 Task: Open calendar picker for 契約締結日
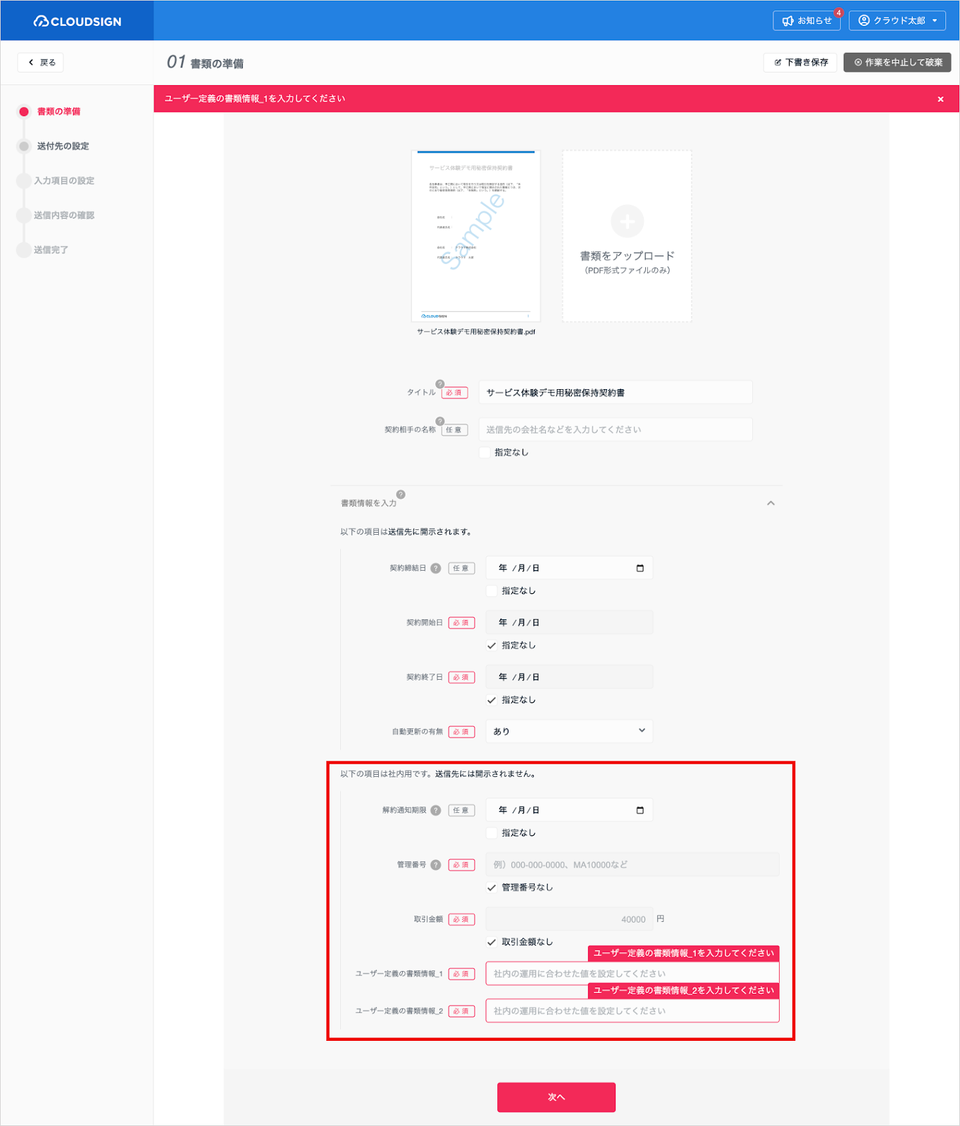tap(640, 568)
